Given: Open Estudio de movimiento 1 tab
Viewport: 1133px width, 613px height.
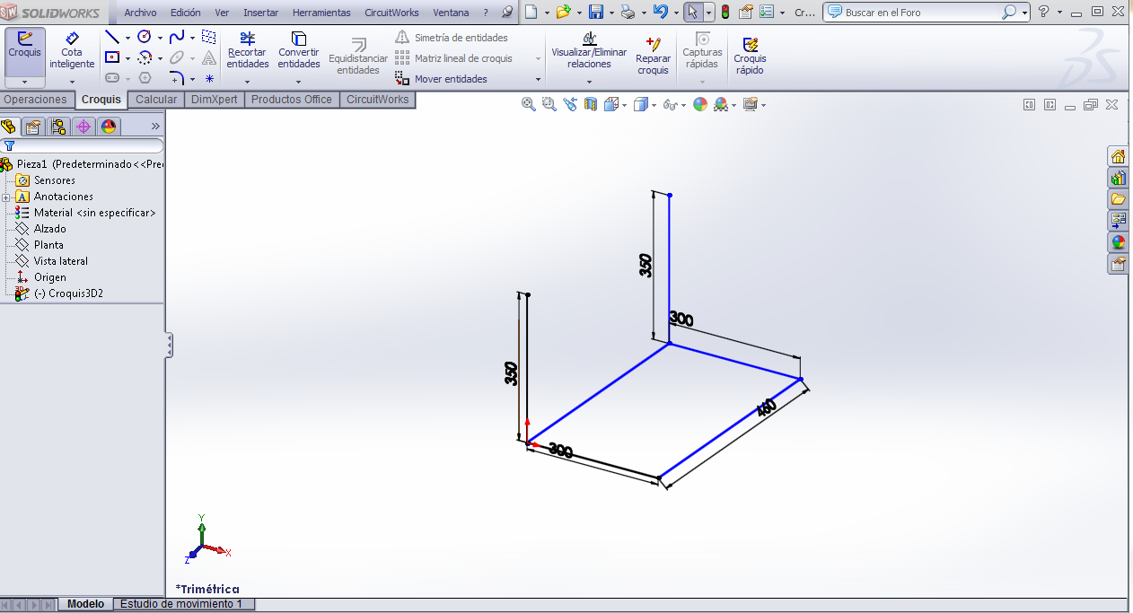Looking at the screenshot, I should [x=181, y=604].
